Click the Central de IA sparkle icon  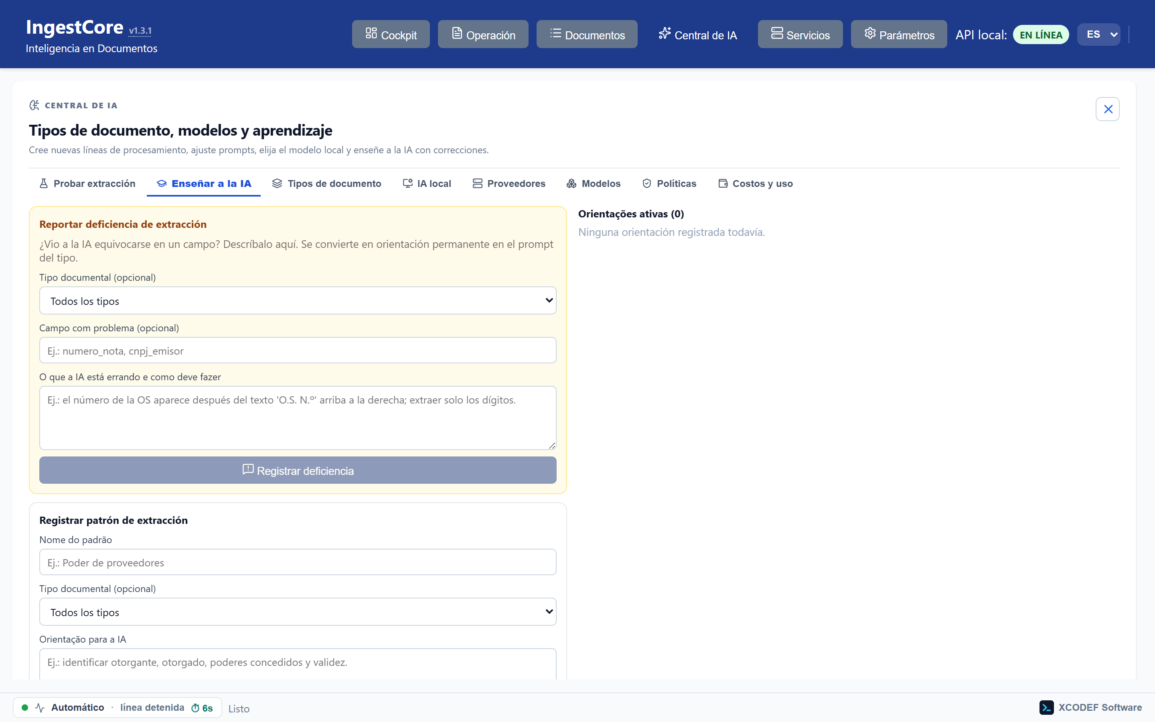(665, 33)
